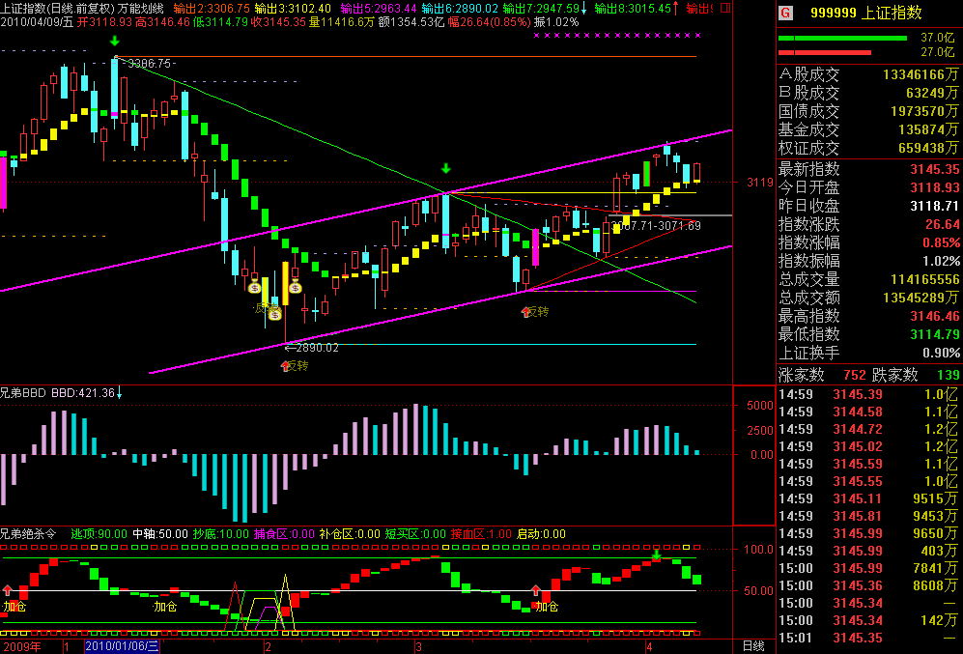The width and height of the screenshot is (963, 654).
Task: Click the 最高指数 value 3146.46
Action: (x=935, y=317)
